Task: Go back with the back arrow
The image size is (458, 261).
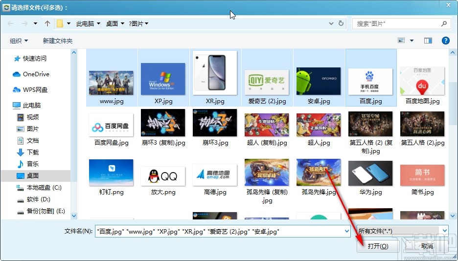Action: click(x=10, y=23)
